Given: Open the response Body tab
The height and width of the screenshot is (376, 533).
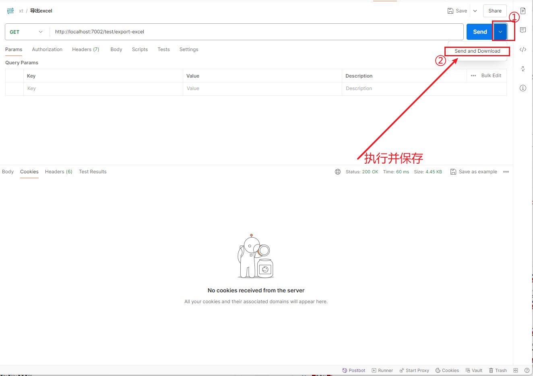Looking at the screenshot, I should pos(8,172).
